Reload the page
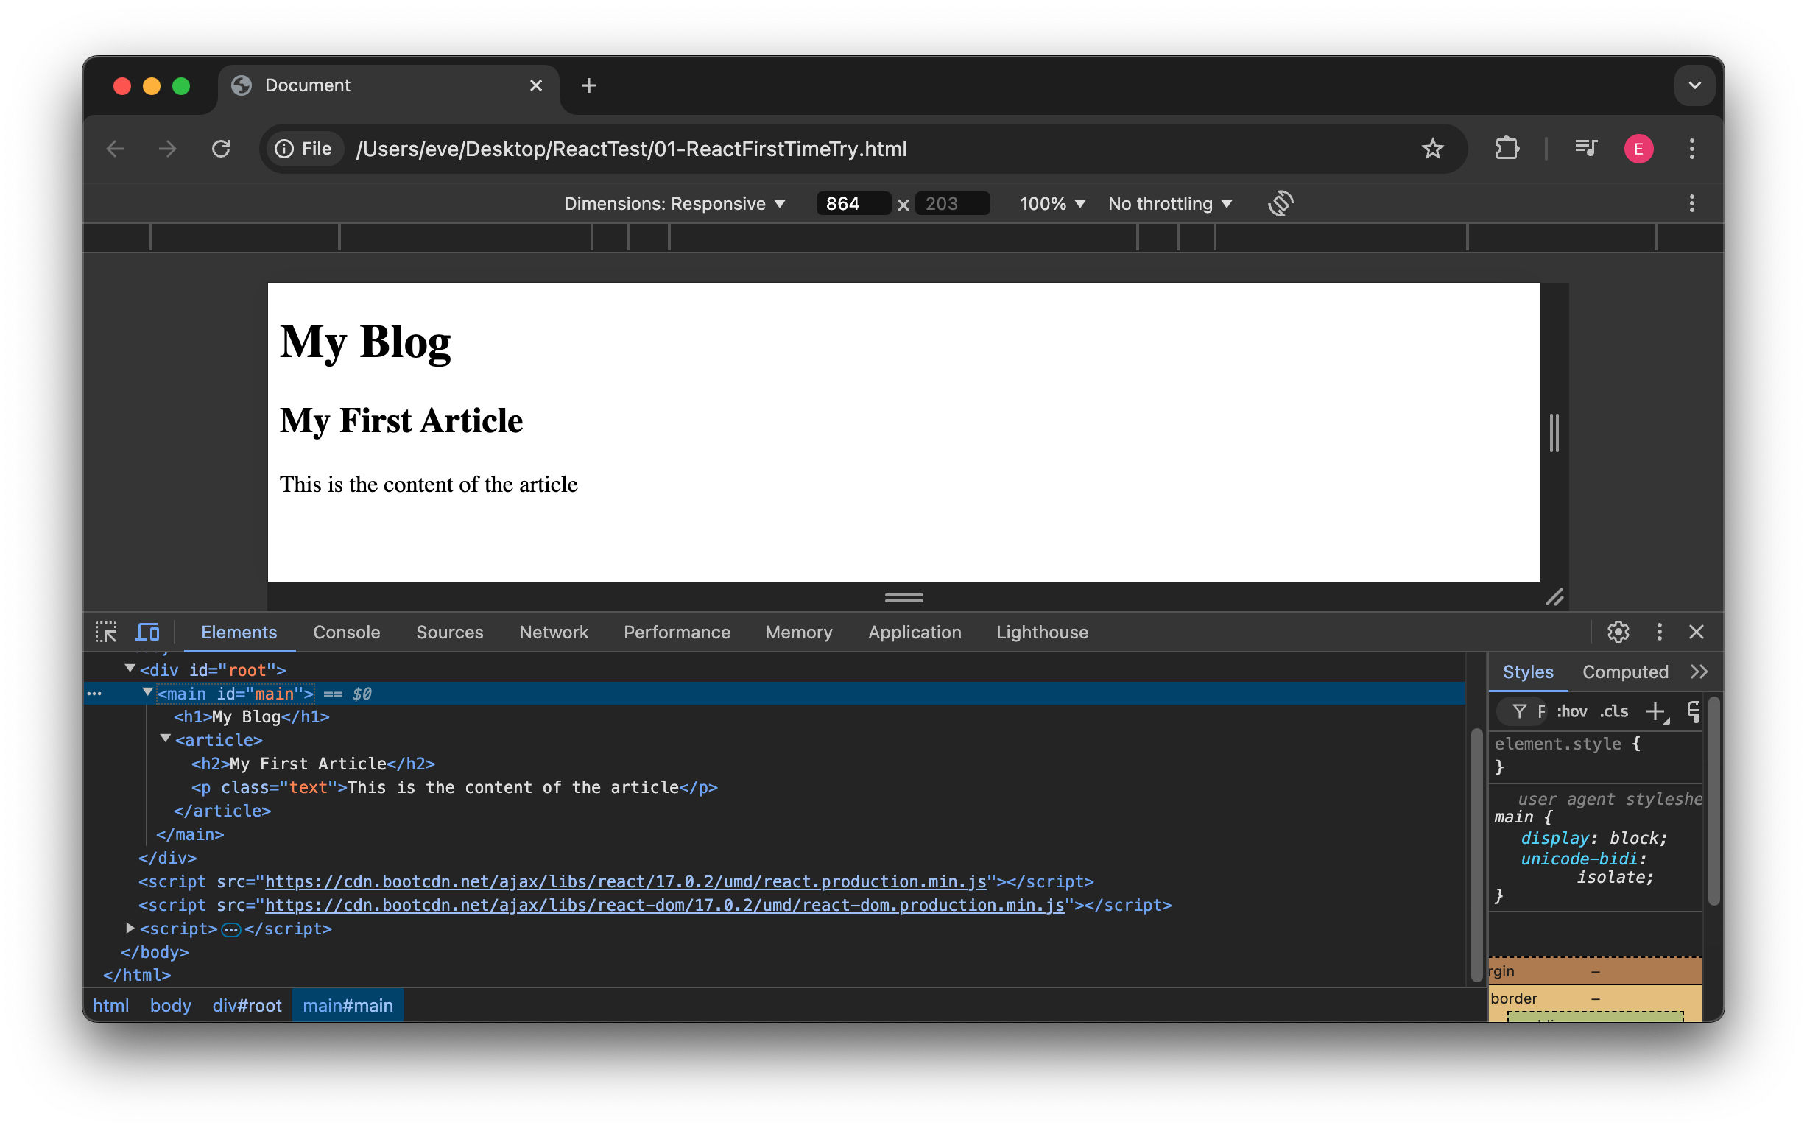The height and width of the screenshot is (1131, 1807). [221, 149]
